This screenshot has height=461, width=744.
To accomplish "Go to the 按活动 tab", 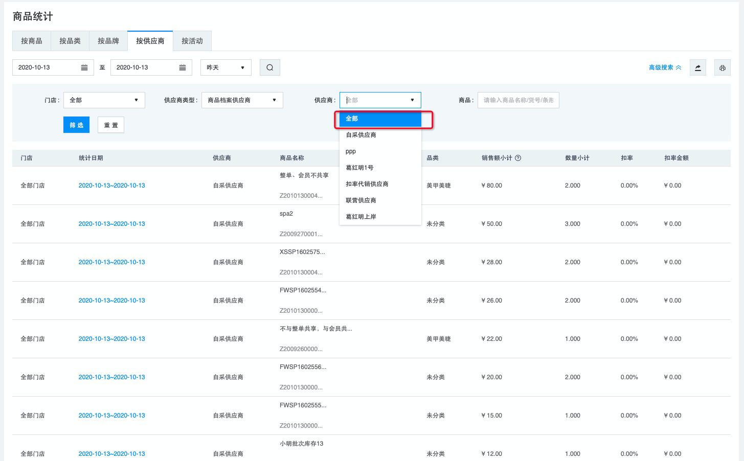I will 192,41.
